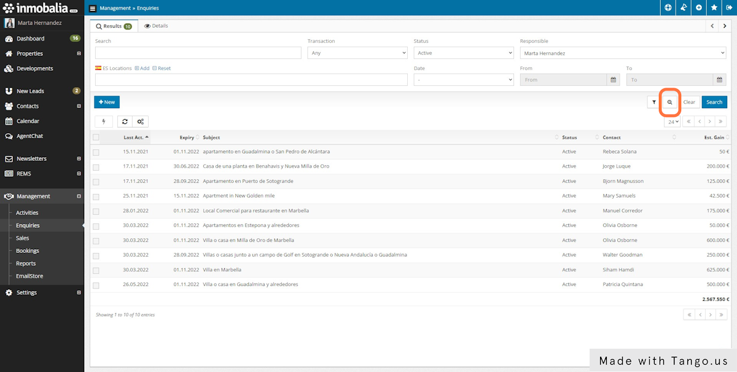This screenshot has width=737, height=372.
Task: Click the magnifier advanced search icon
Action: (669, 103)
